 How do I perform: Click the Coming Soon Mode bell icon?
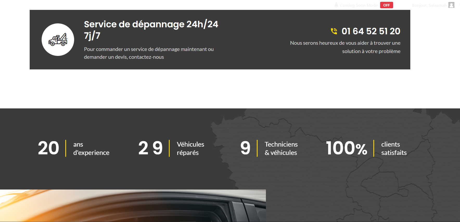[336, 5]
